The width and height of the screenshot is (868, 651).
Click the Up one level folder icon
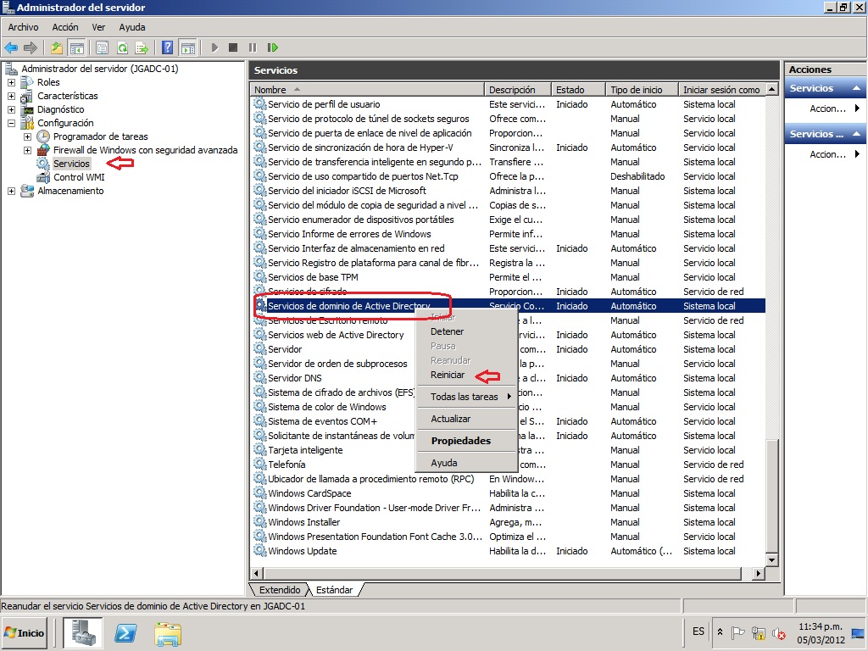[57, 47]
